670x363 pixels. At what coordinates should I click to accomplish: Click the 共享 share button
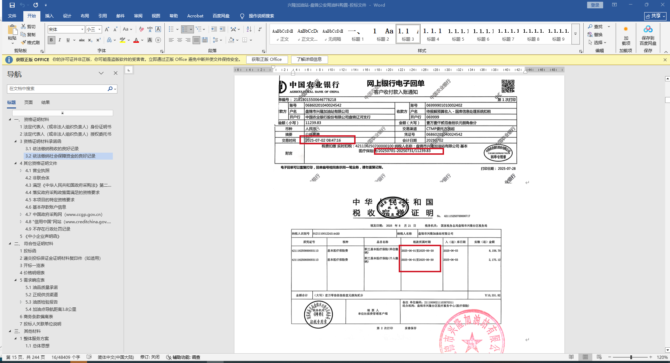[655, 16]
